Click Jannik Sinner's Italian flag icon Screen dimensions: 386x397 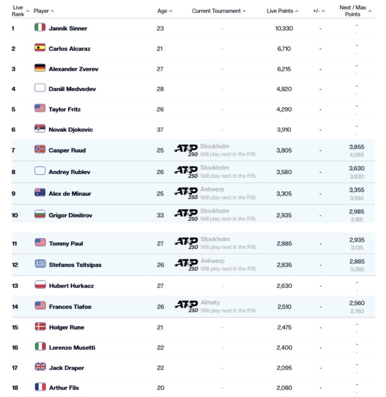pos(40,27)
